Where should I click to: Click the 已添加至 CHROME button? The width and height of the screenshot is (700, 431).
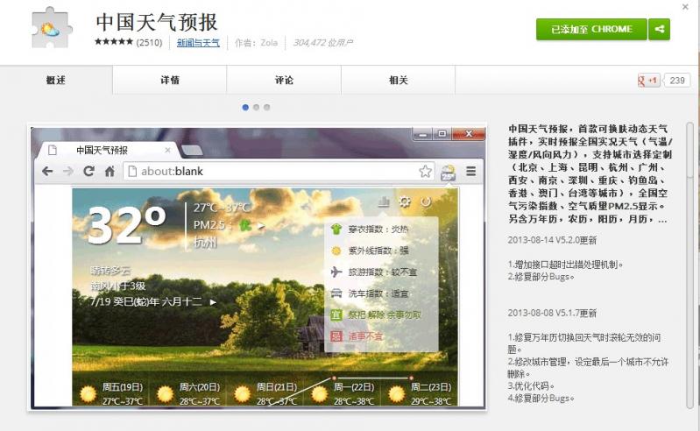tap(591, 29)
